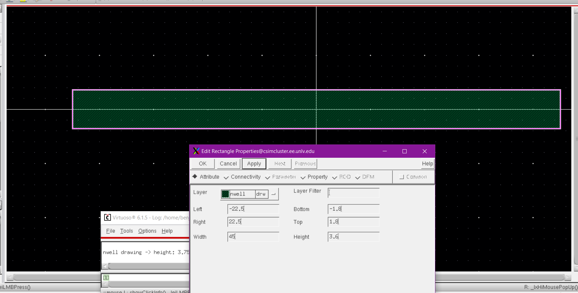The image size is (578, 293).
Task: Click the green nwell layer color swatch
Action: [225, 194]
